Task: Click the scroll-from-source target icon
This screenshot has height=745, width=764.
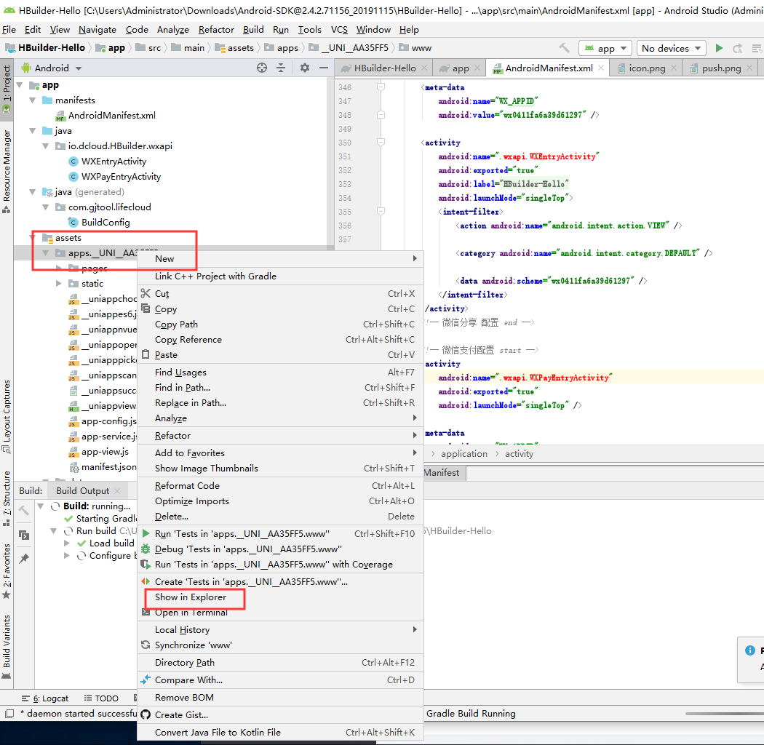Action: tap(262, 68)
